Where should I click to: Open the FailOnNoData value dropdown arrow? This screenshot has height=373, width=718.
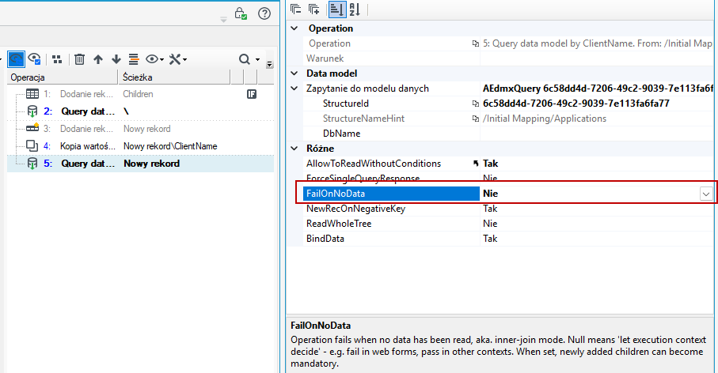705,194
